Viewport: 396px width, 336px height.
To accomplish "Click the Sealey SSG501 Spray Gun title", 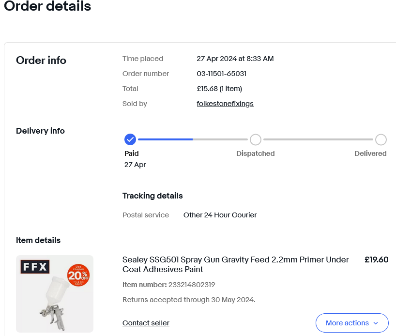I will pyautogui.click(x=235, y=264).
